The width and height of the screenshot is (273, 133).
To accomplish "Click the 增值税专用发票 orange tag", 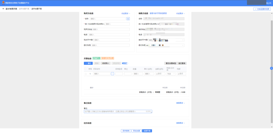I will point(107,58).
